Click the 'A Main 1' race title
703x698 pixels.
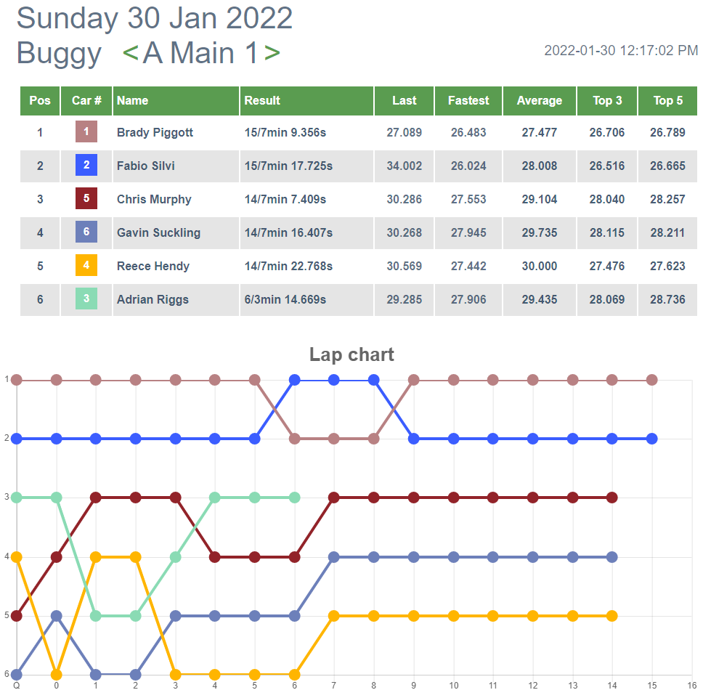(200, 53)
